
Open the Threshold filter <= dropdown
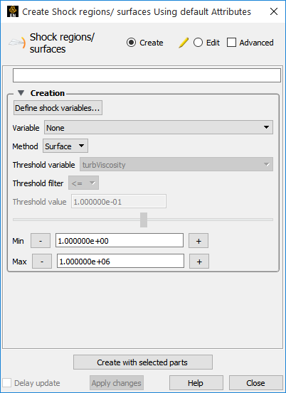click(83, 183)
